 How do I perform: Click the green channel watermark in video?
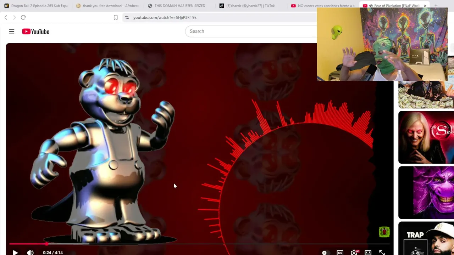pos(384,232)
